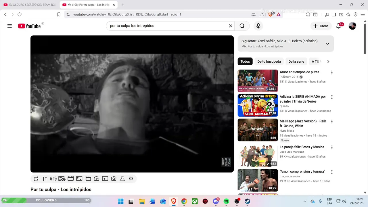Viewport: 368px width, 207px height.
Task: Open the Brave wallet icon
Action: click(x=341, y=14)
